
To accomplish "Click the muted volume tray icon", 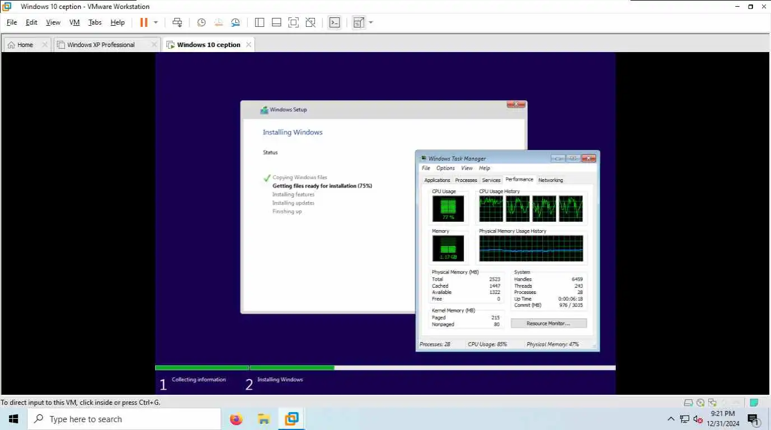I will tap(698, 419).
